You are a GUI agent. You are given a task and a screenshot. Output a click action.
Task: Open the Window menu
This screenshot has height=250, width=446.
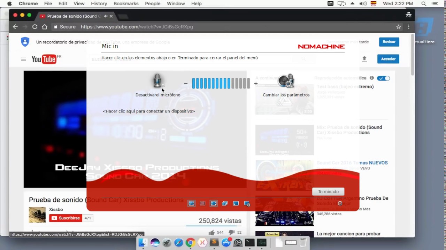tap(176, 3)
